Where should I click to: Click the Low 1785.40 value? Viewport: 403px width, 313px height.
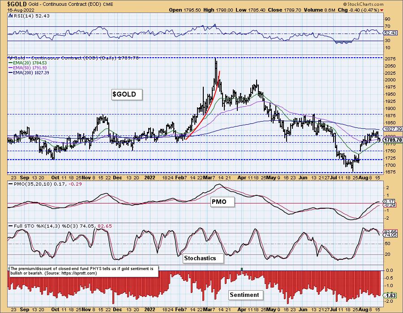point(251,10)
